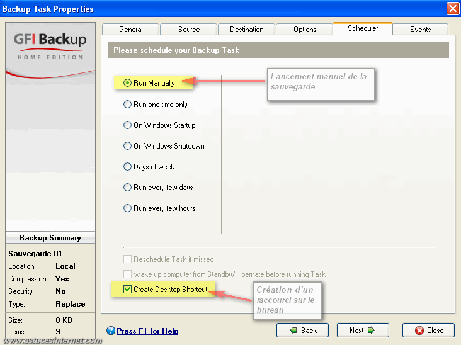Open the Press F1 for Help link
The height and width of the screenshot is (345, 461).
[147, 331]
